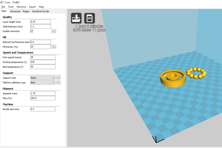Open Support type extra settings button
The image size is (222, 148).
[58, 78]
